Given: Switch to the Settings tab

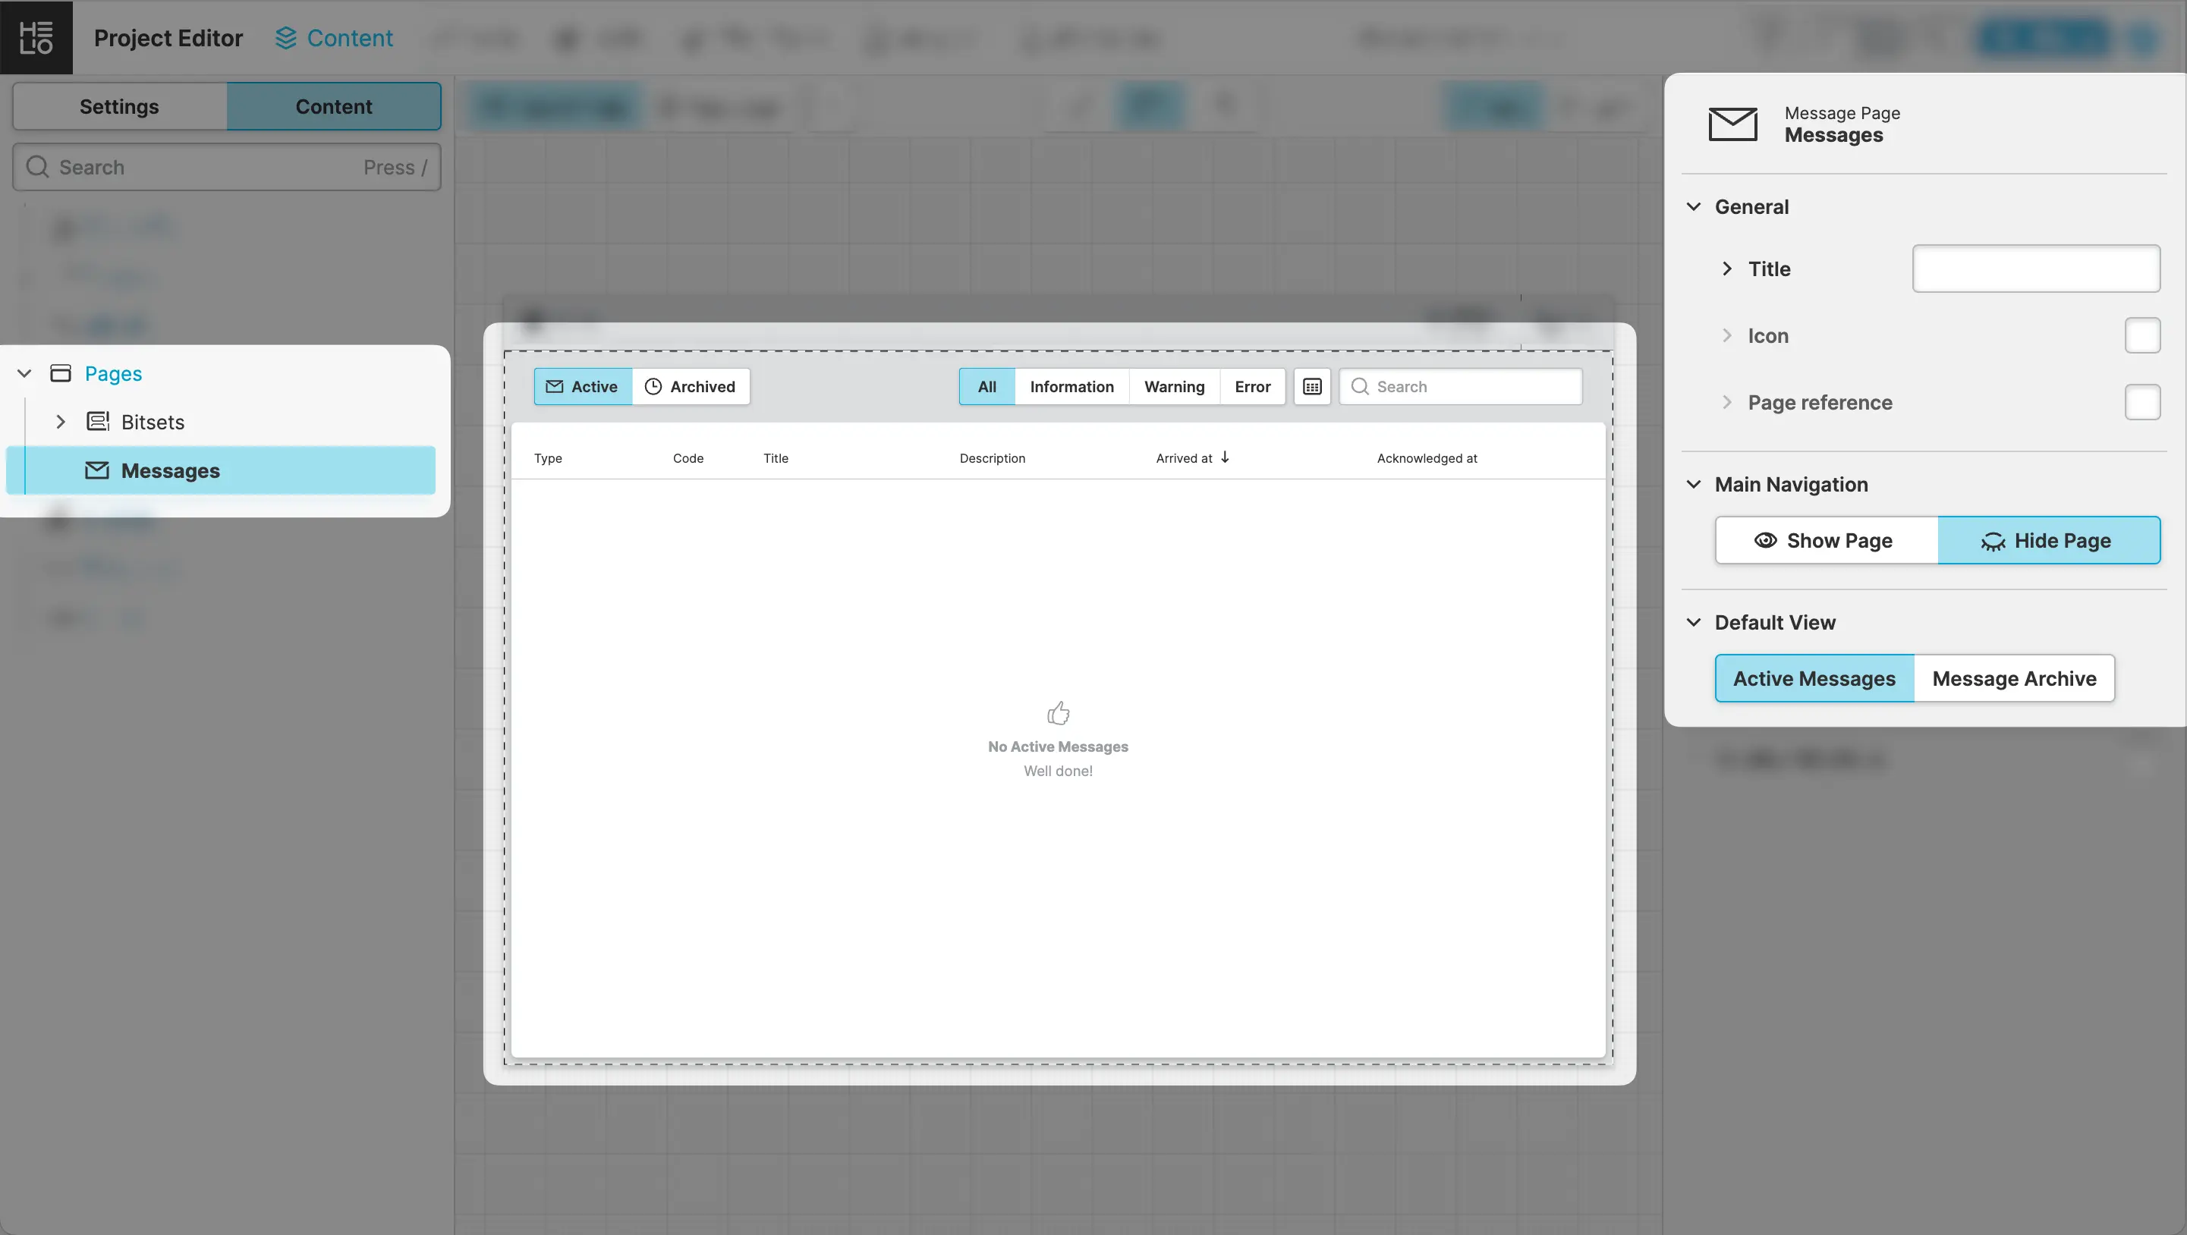Looking at the screenshot, I should click(x=120, y=107).
